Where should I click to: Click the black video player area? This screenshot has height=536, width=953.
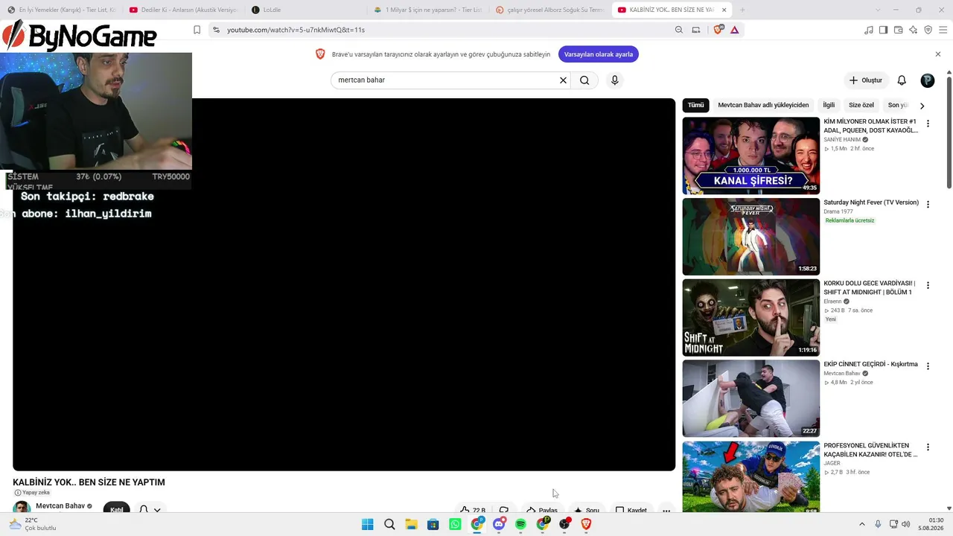point(344,284)
